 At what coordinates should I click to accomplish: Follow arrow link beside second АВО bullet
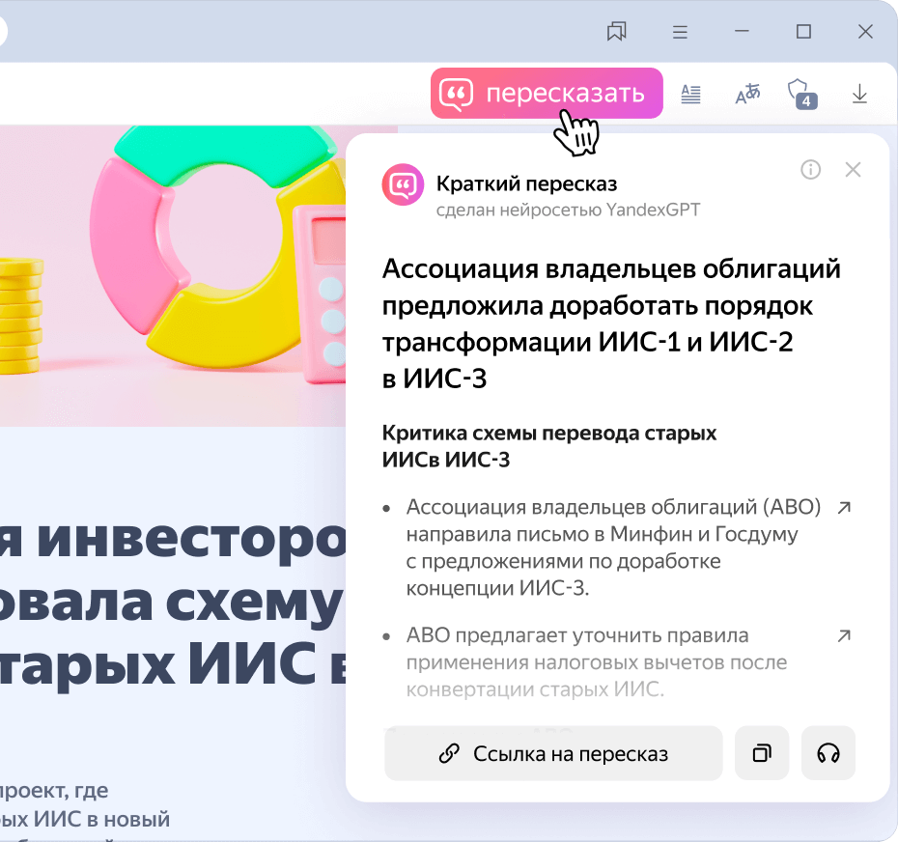pyautogui.click(x=844, y=635)
